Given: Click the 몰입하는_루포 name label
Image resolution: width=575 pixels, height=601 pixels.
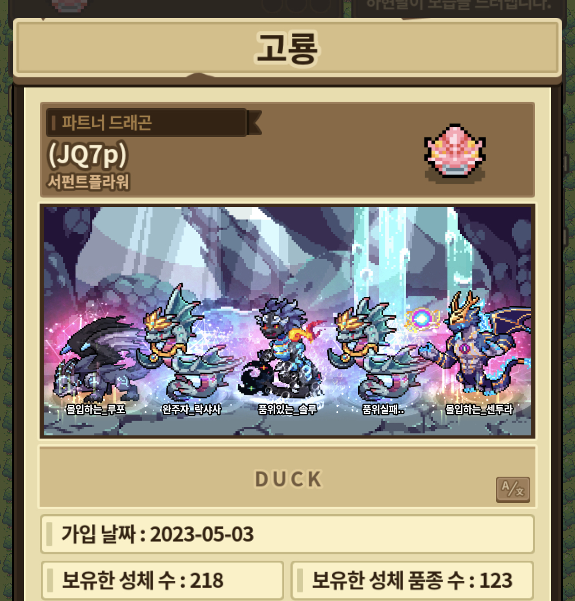Looking at the screenshot, I should [96, 409].
